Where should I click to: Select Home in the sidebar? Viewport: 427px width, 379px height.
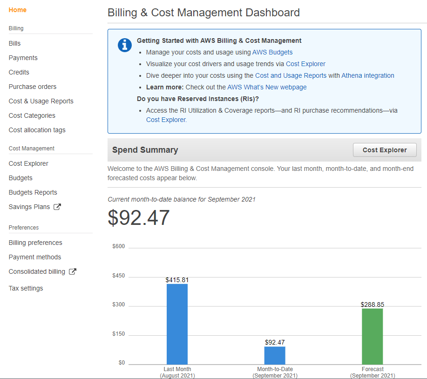point(17,10)
